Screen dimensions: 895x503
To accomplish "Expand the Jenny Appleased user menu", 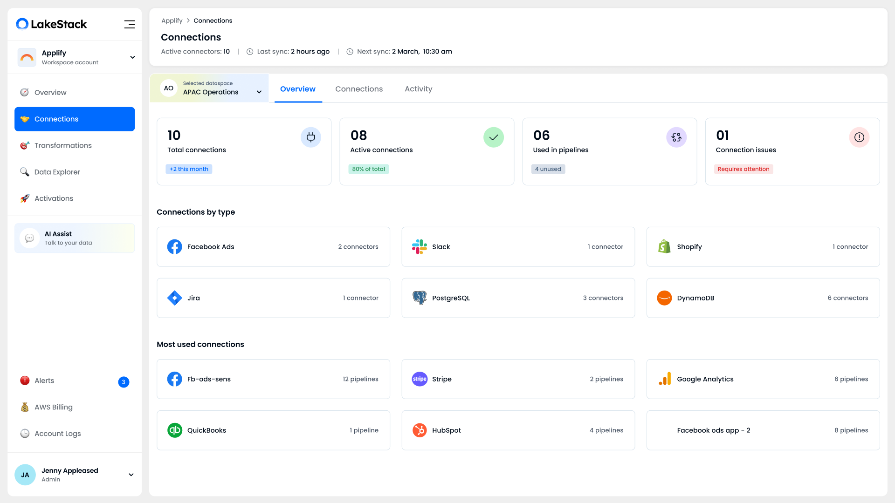I will (x=131, y=475).
